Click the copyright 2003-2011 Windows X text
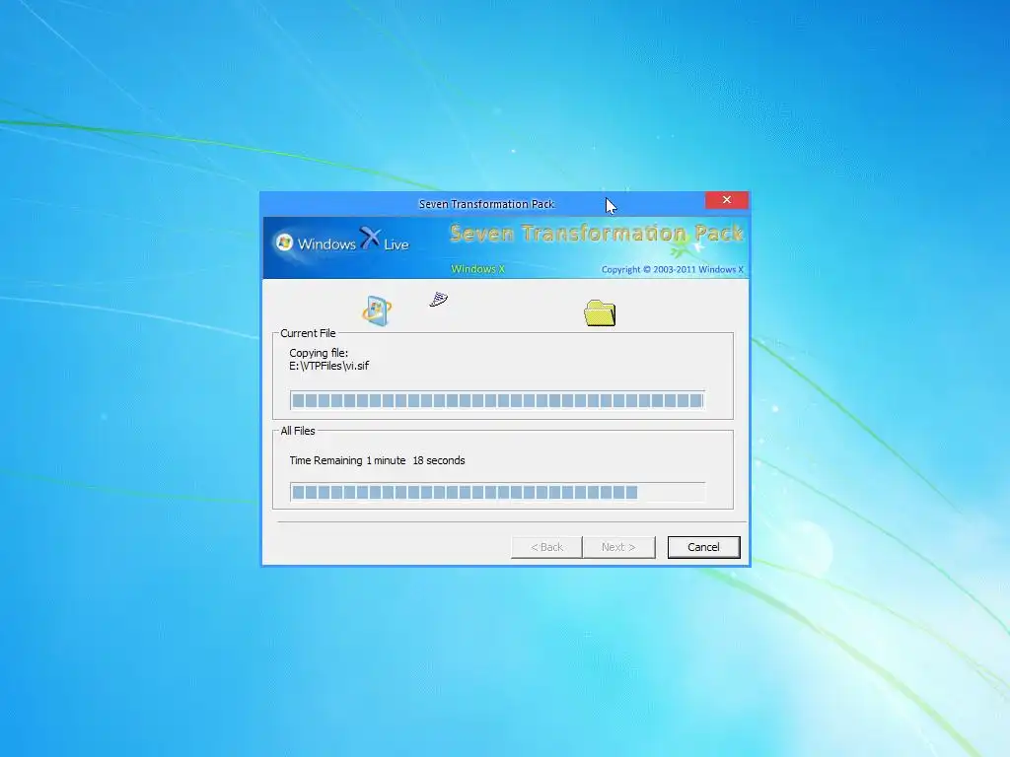The height and width of the screenshot is (757, 1010). coord(672,269)
